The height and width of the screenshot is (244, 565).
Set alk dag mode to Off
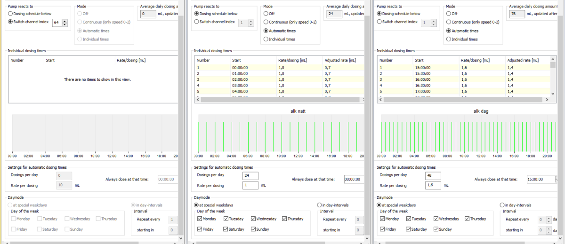click(x=449, y=14)
